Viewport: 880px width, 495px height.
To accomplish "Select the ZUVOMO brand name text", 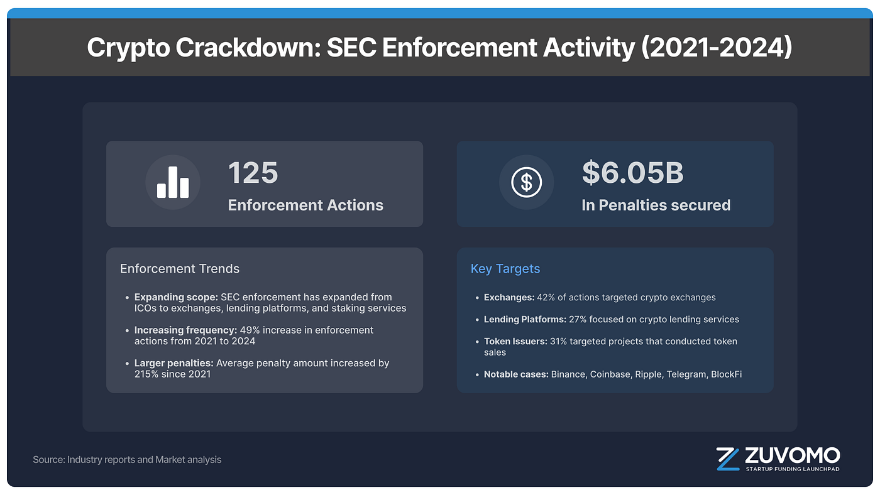I will point(792,455).
